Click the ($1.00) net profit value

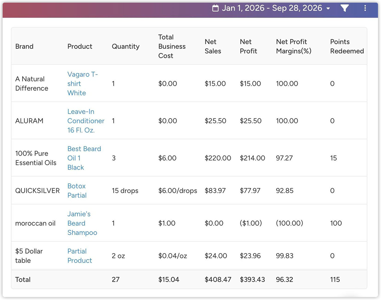coord(251,223)
